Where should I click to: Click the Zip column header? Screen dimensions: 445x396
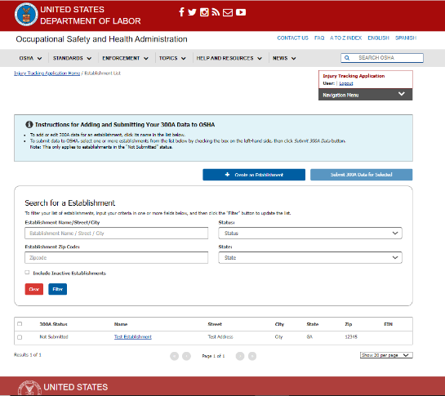click(349, 324)
